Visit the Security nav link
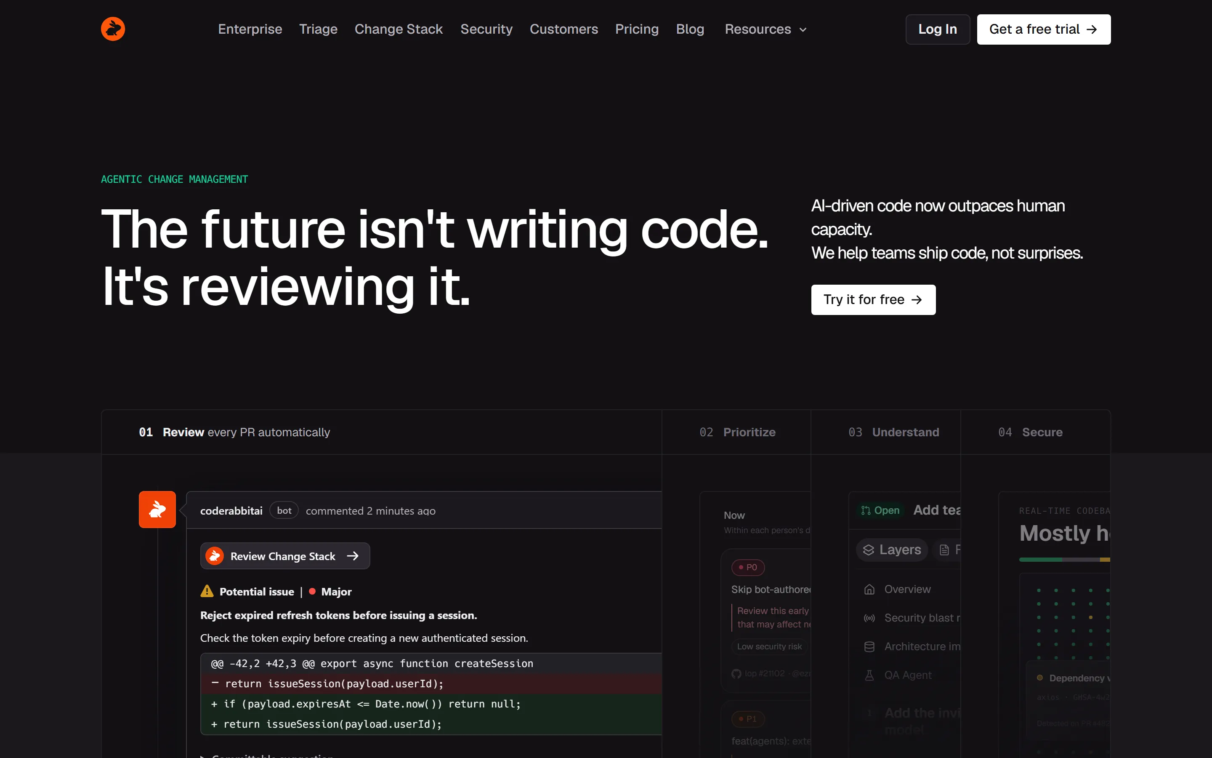 486,29
